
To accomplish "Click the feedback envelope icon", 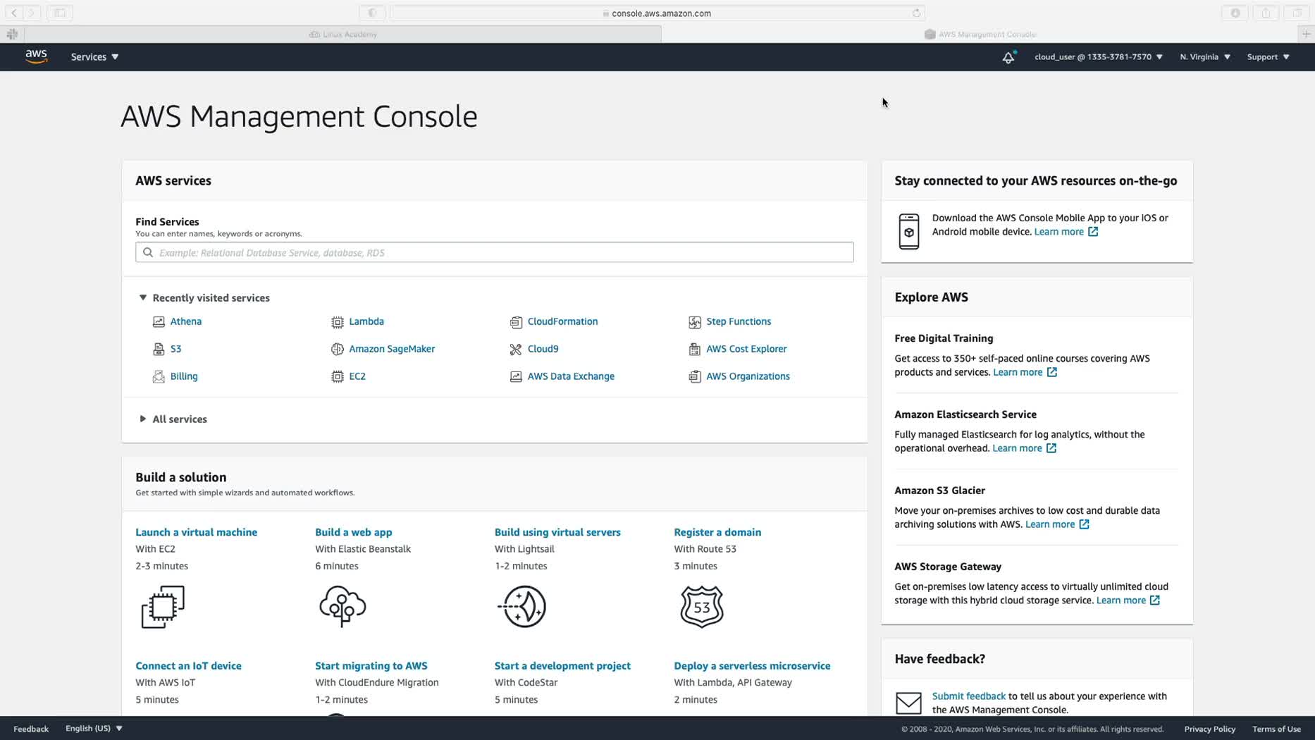I will click(908, 703).
